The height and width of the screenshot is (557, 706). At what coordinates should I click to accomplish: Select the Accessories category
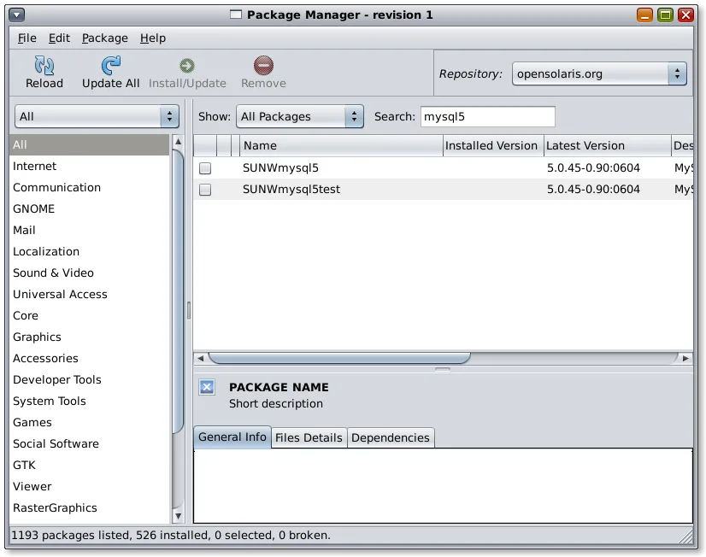[x=89, y=359]
